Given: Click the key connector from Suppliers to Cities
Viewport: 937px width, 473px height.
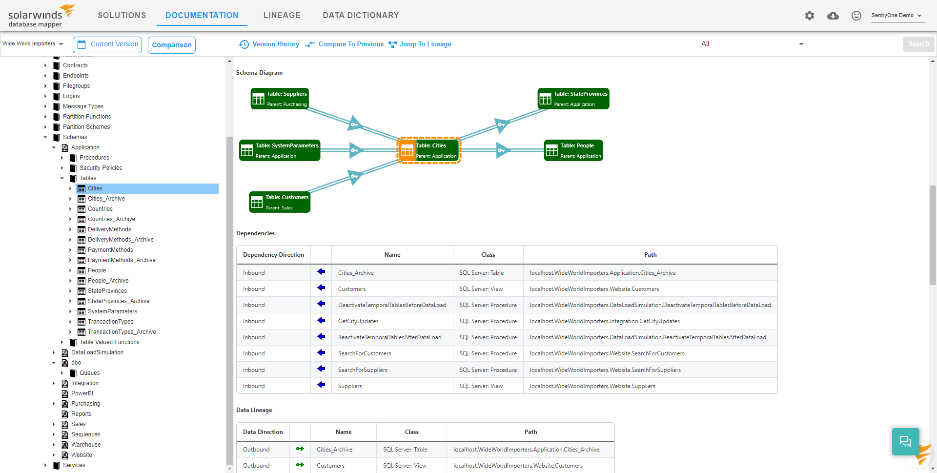Looking at the screenshot, I should pyautogui.click(x=355, y=124).
